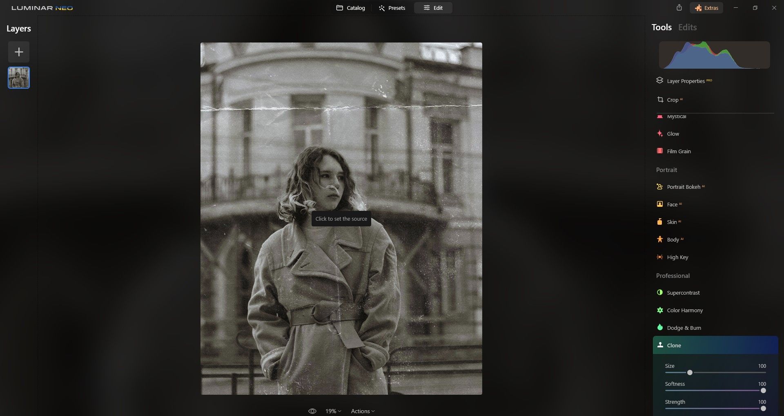This screenshot has height=416, width=784.
Task: Adjust the Clone Strength slider handle
Action: (763, 408)
